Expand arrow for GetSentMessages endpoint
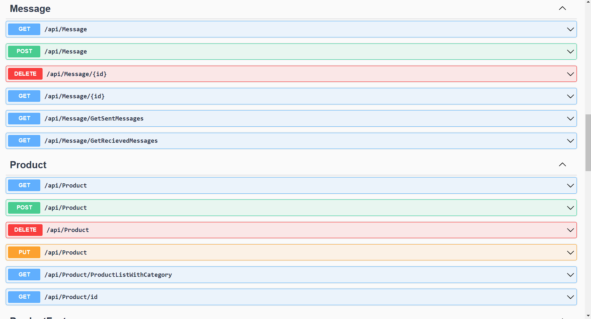The height and width of the screenshot is (319, 591). click(x=570, y=119)
